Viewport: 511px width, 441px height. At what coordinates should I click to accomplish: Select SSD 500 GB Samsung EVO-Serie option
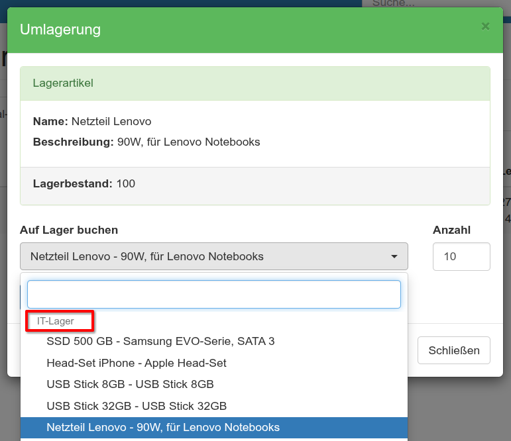tap(214, 341)
